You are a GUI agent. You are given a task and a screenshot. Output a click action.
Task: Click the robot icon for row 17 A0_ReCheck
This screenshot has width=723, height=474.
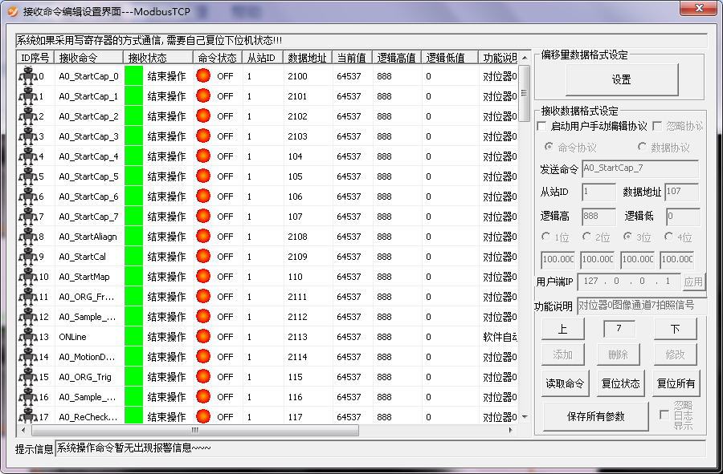[28, 416]
